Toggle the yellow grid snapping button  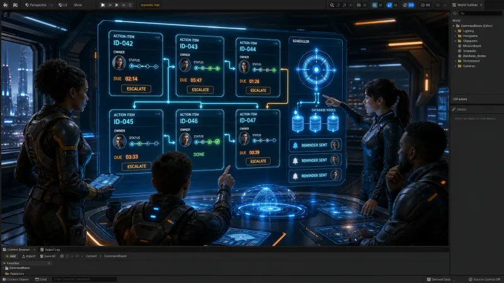pyautogui.click(x=374, y=5)
